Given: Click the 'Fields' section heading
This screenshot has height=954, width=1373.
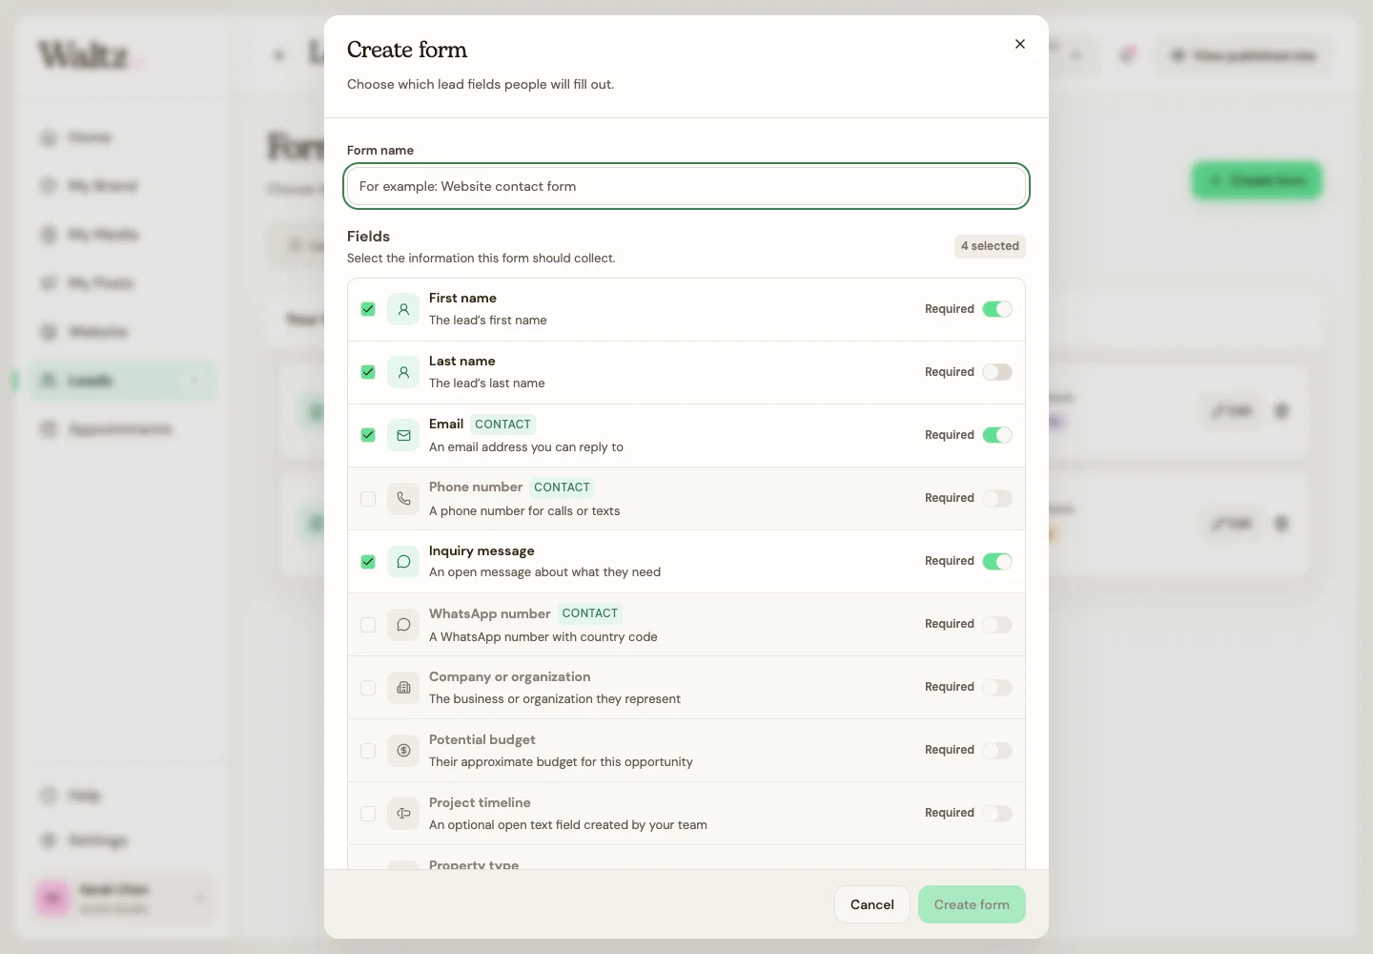Looking at the screenshot, I should click(368, 237).
